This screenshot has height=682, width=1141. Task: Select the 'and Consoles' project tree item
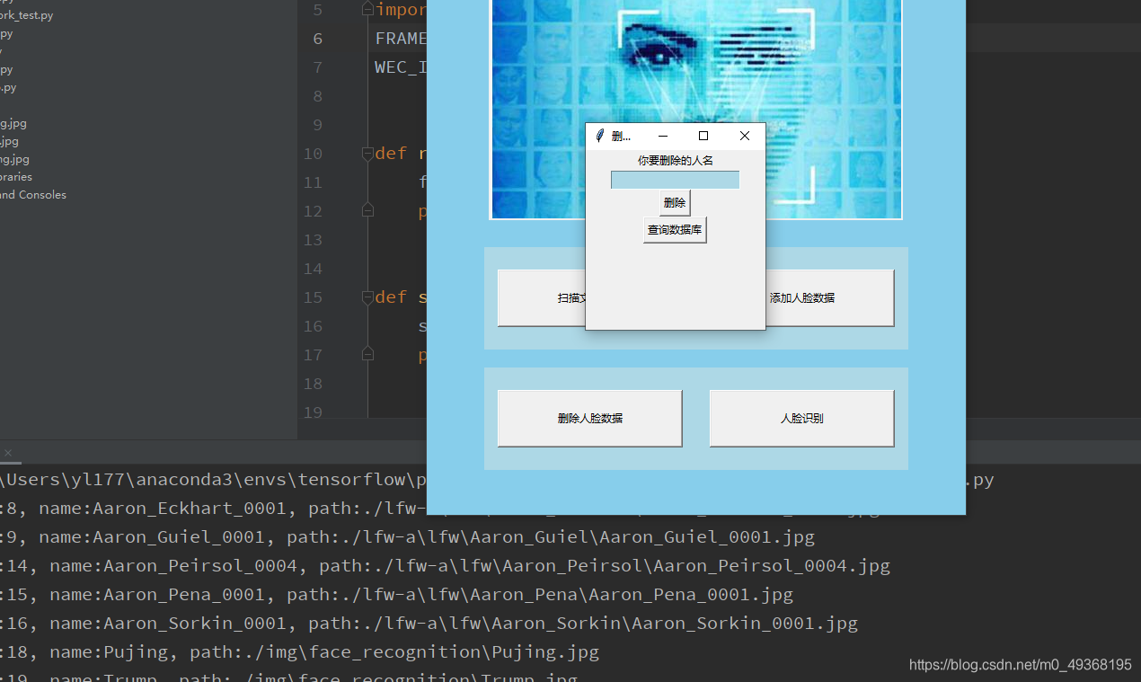click(33, 195)
